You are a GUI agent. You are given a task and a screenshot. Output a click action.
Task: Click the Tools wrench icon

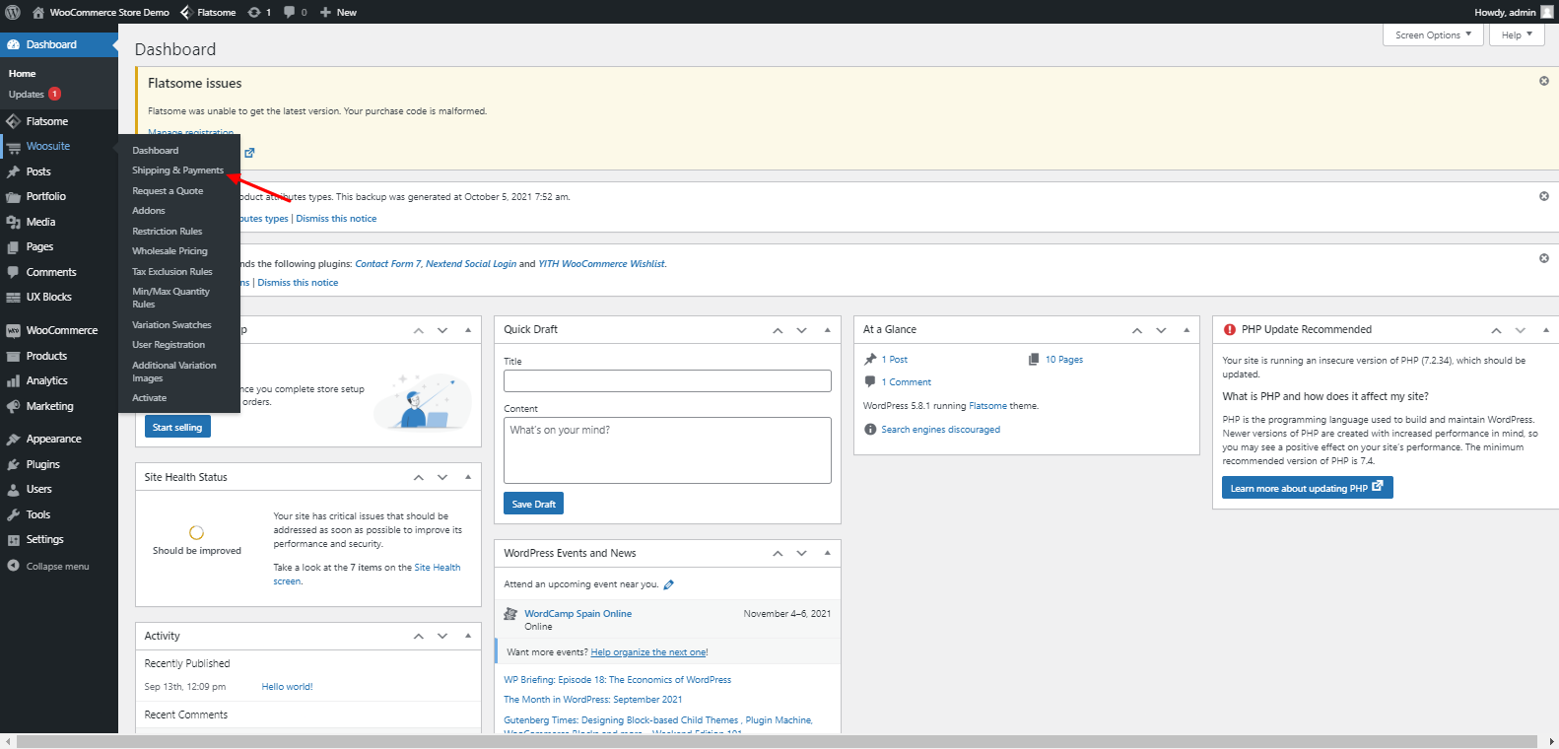[x=14, y=514]
